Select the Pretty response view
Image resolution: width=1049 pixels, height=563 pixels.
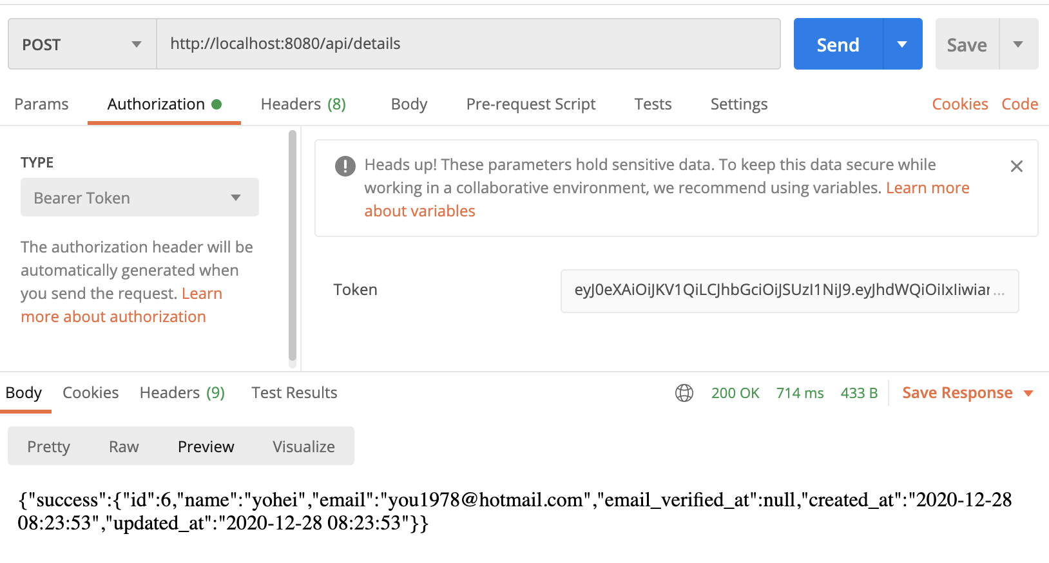tap(49, 446)
